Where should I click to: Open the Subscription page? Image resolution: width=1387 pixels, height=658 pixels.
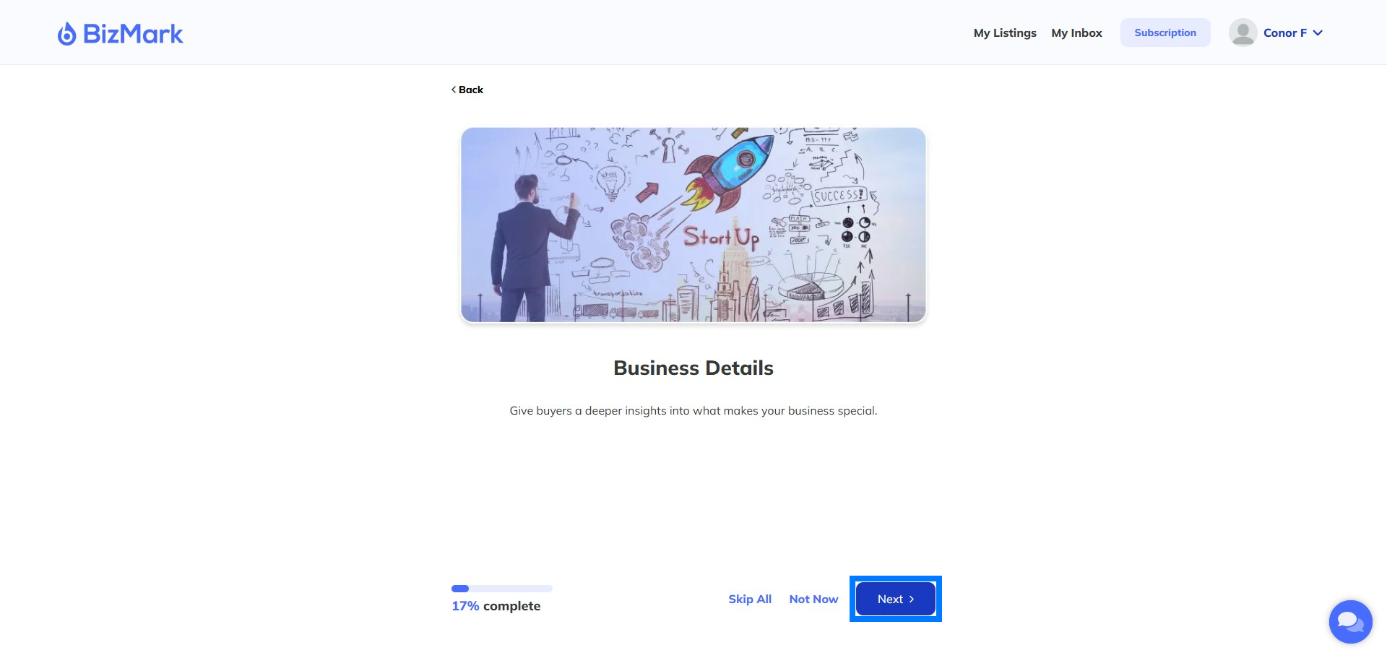point(1165,33)
